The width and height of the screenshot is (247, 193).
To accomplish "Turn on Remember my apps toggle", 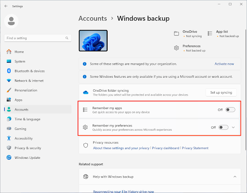I will tap(230, 110).
